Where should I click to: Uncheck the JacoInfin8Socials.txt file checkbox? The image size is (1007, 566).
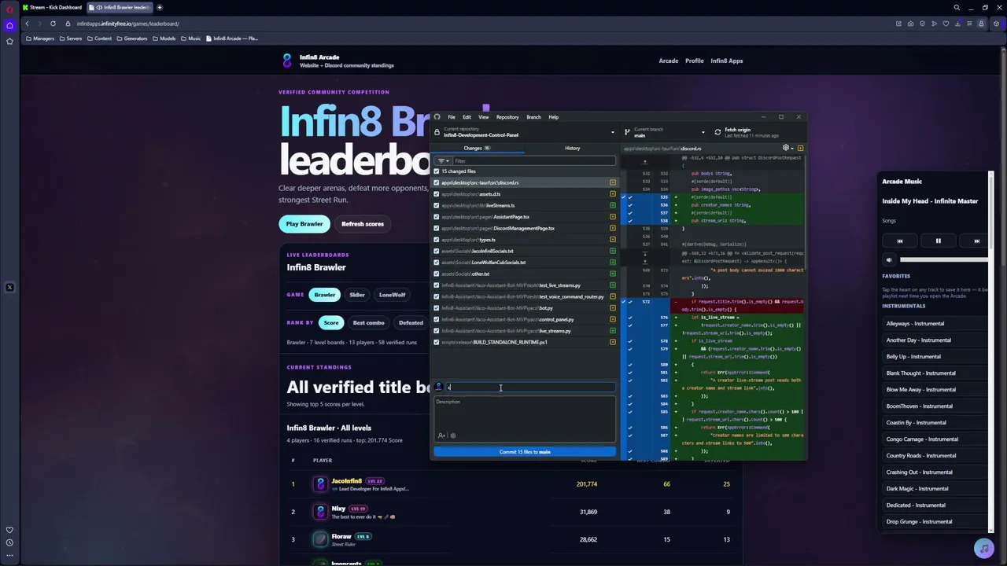tap(437, 251)
